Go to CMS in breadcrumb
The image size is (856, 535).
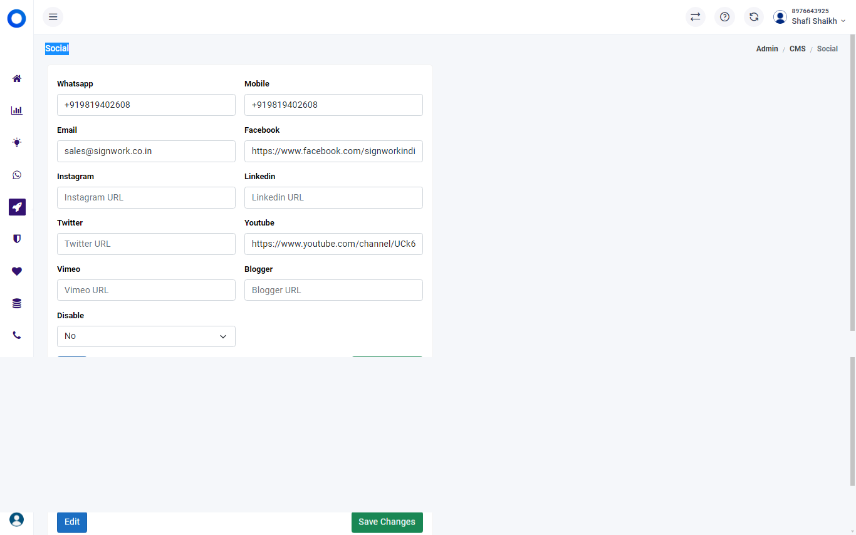coord(798,49)
